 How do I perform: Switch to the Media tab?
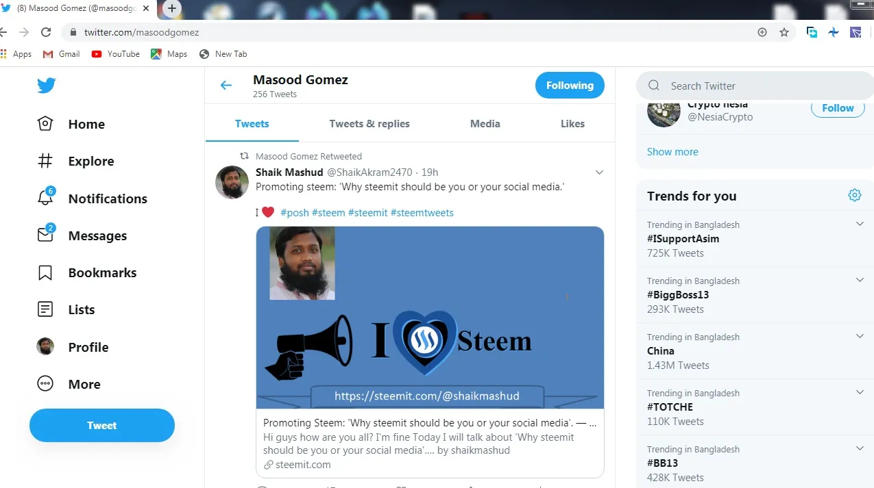[x=485, y=124]
